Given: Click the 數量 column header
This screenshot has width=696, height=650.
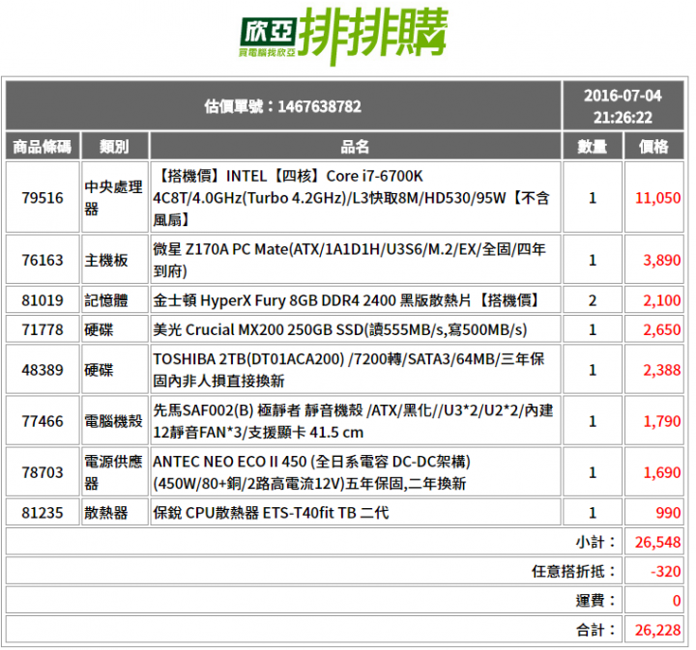Looking at the screenshot, I should [593, 146].
